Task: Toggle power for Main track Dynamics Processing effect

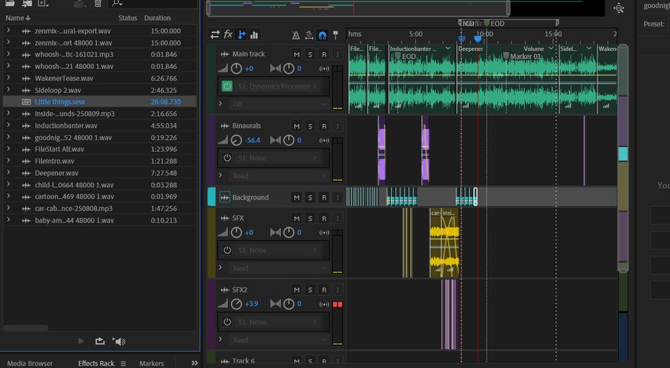Action: 227,86
